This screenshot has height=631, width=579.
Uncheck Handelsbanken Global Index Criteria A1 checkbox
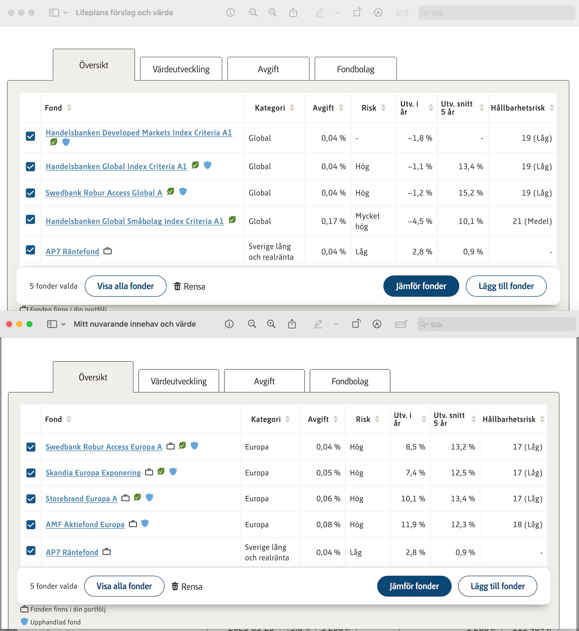click(30, 166)
